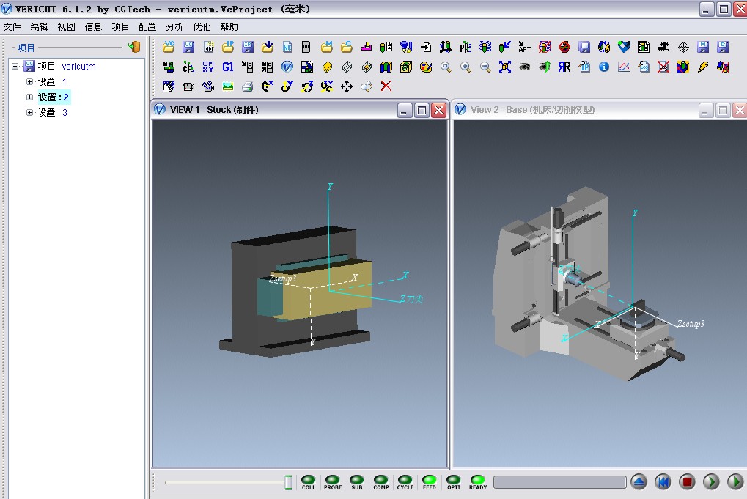Screen dimensions: 747x499
Task: Open the 编辑 menu
Action: (x=39, y=26)
